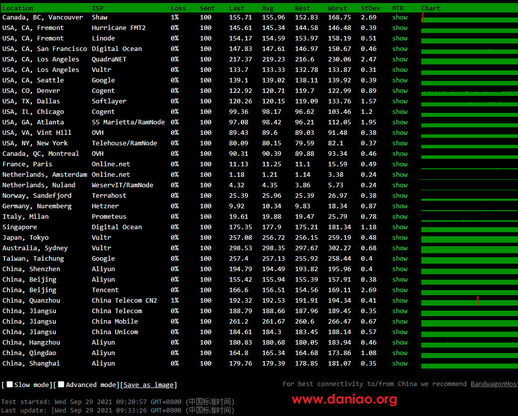
Task: Click the ISP column header
Action: (97, 8)
